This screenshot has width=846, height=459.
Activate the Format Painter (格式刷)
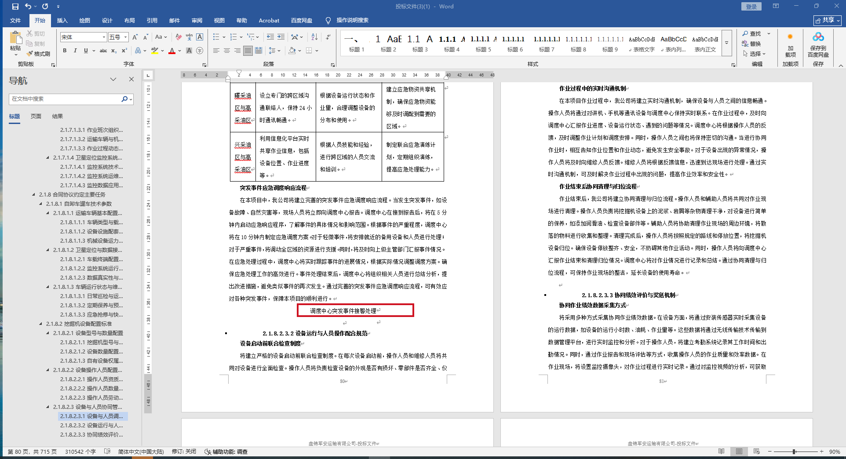coord(38,54)
